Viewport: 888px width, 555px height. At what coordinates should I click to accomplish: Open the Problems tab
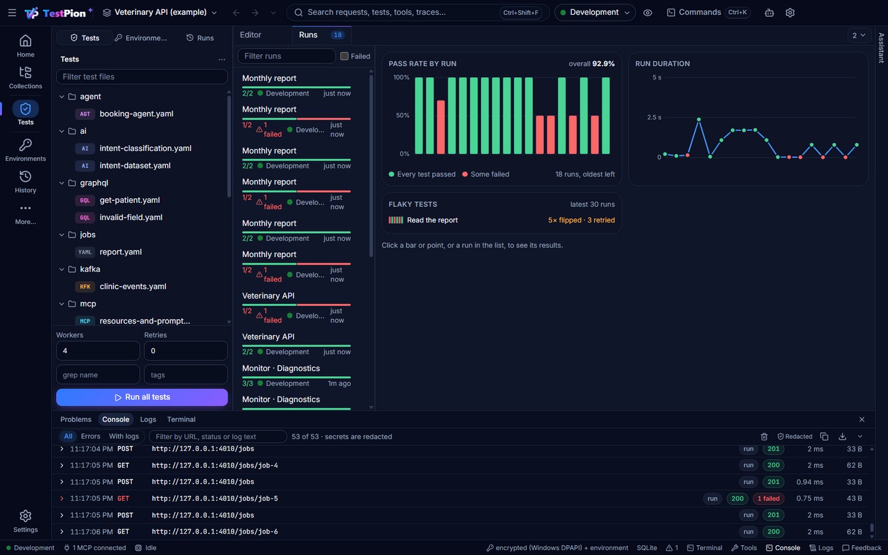[76, 419]
